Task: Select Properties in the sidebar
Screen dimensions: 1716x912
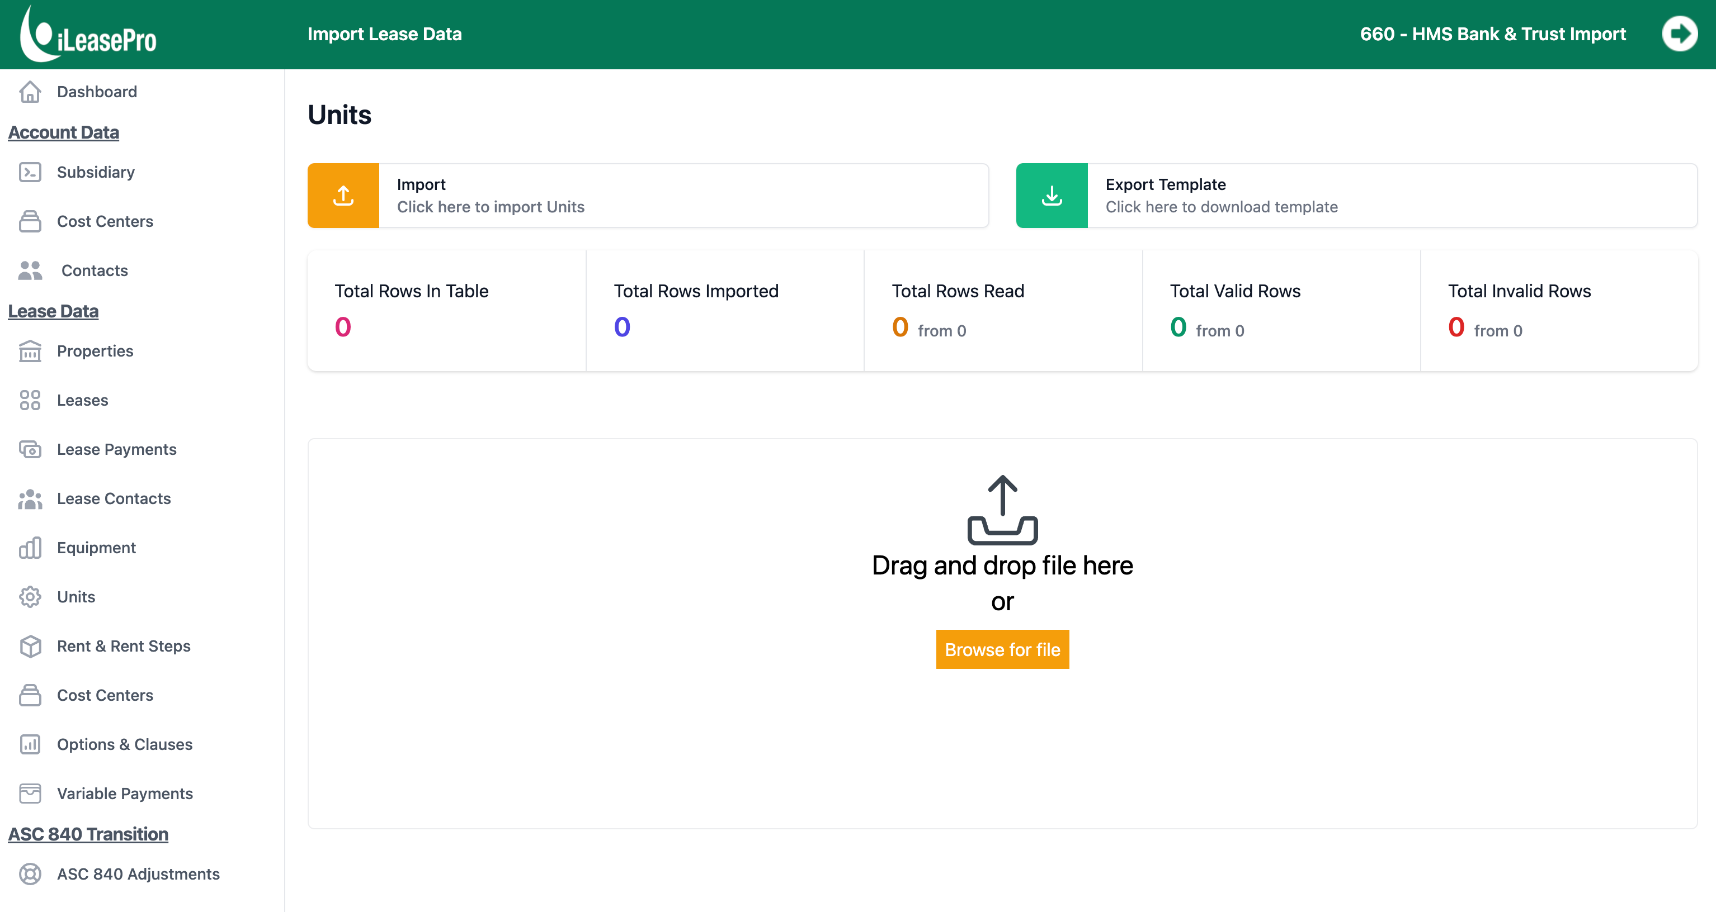Action: tap(95, 351)
